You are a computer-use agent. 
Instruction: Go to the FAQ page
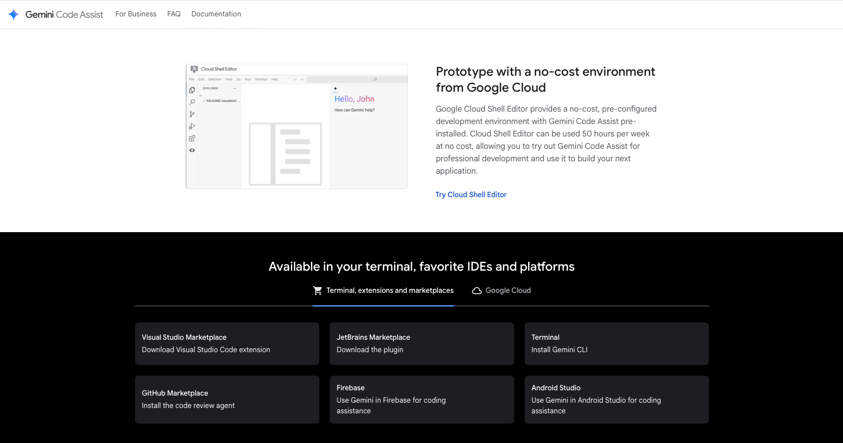(x=174, y=14)
